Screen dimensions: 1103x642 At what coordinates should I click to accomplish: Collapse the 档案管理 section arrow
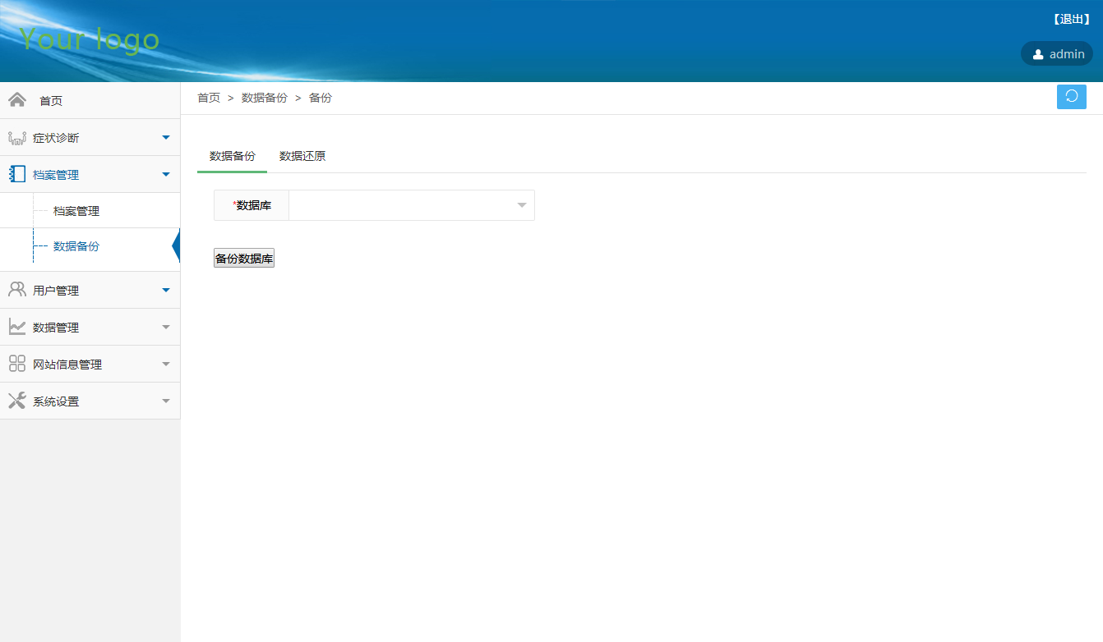click(166, 174)
